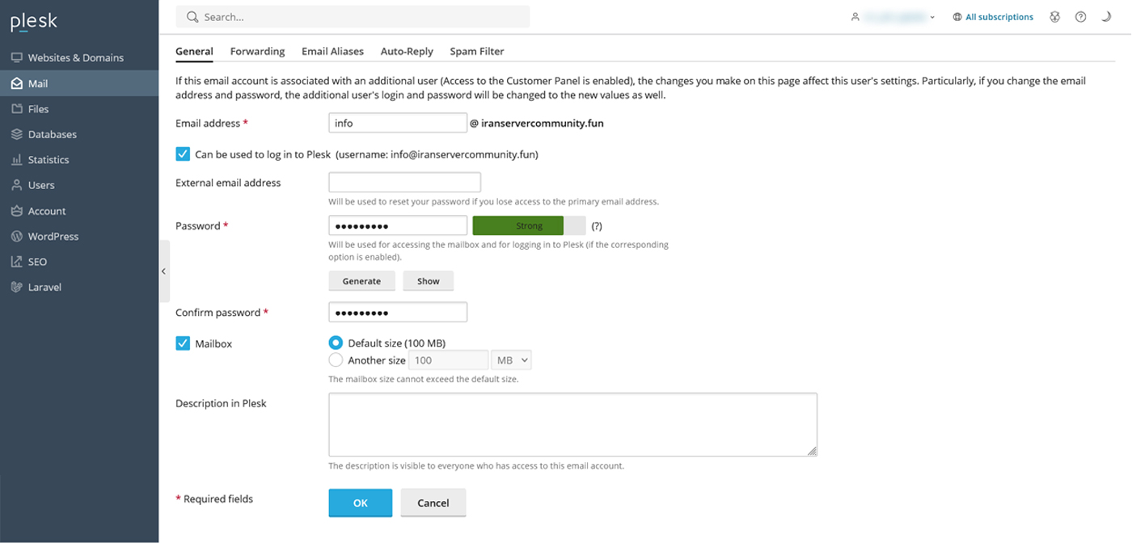Click the Generate password button

361,281
